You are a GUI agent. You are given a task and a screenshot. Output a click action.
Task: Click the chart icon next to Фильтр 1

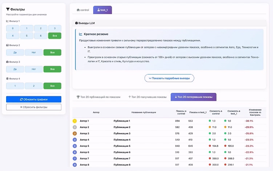click(x=7, y=21)
